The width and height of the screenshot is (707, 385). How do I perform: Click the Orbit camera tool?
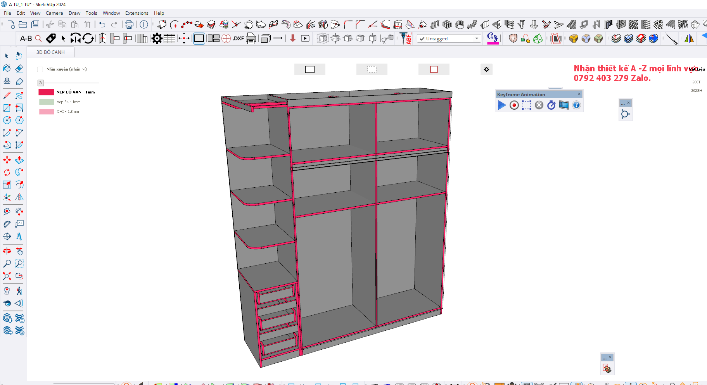(x=7, y=251)
